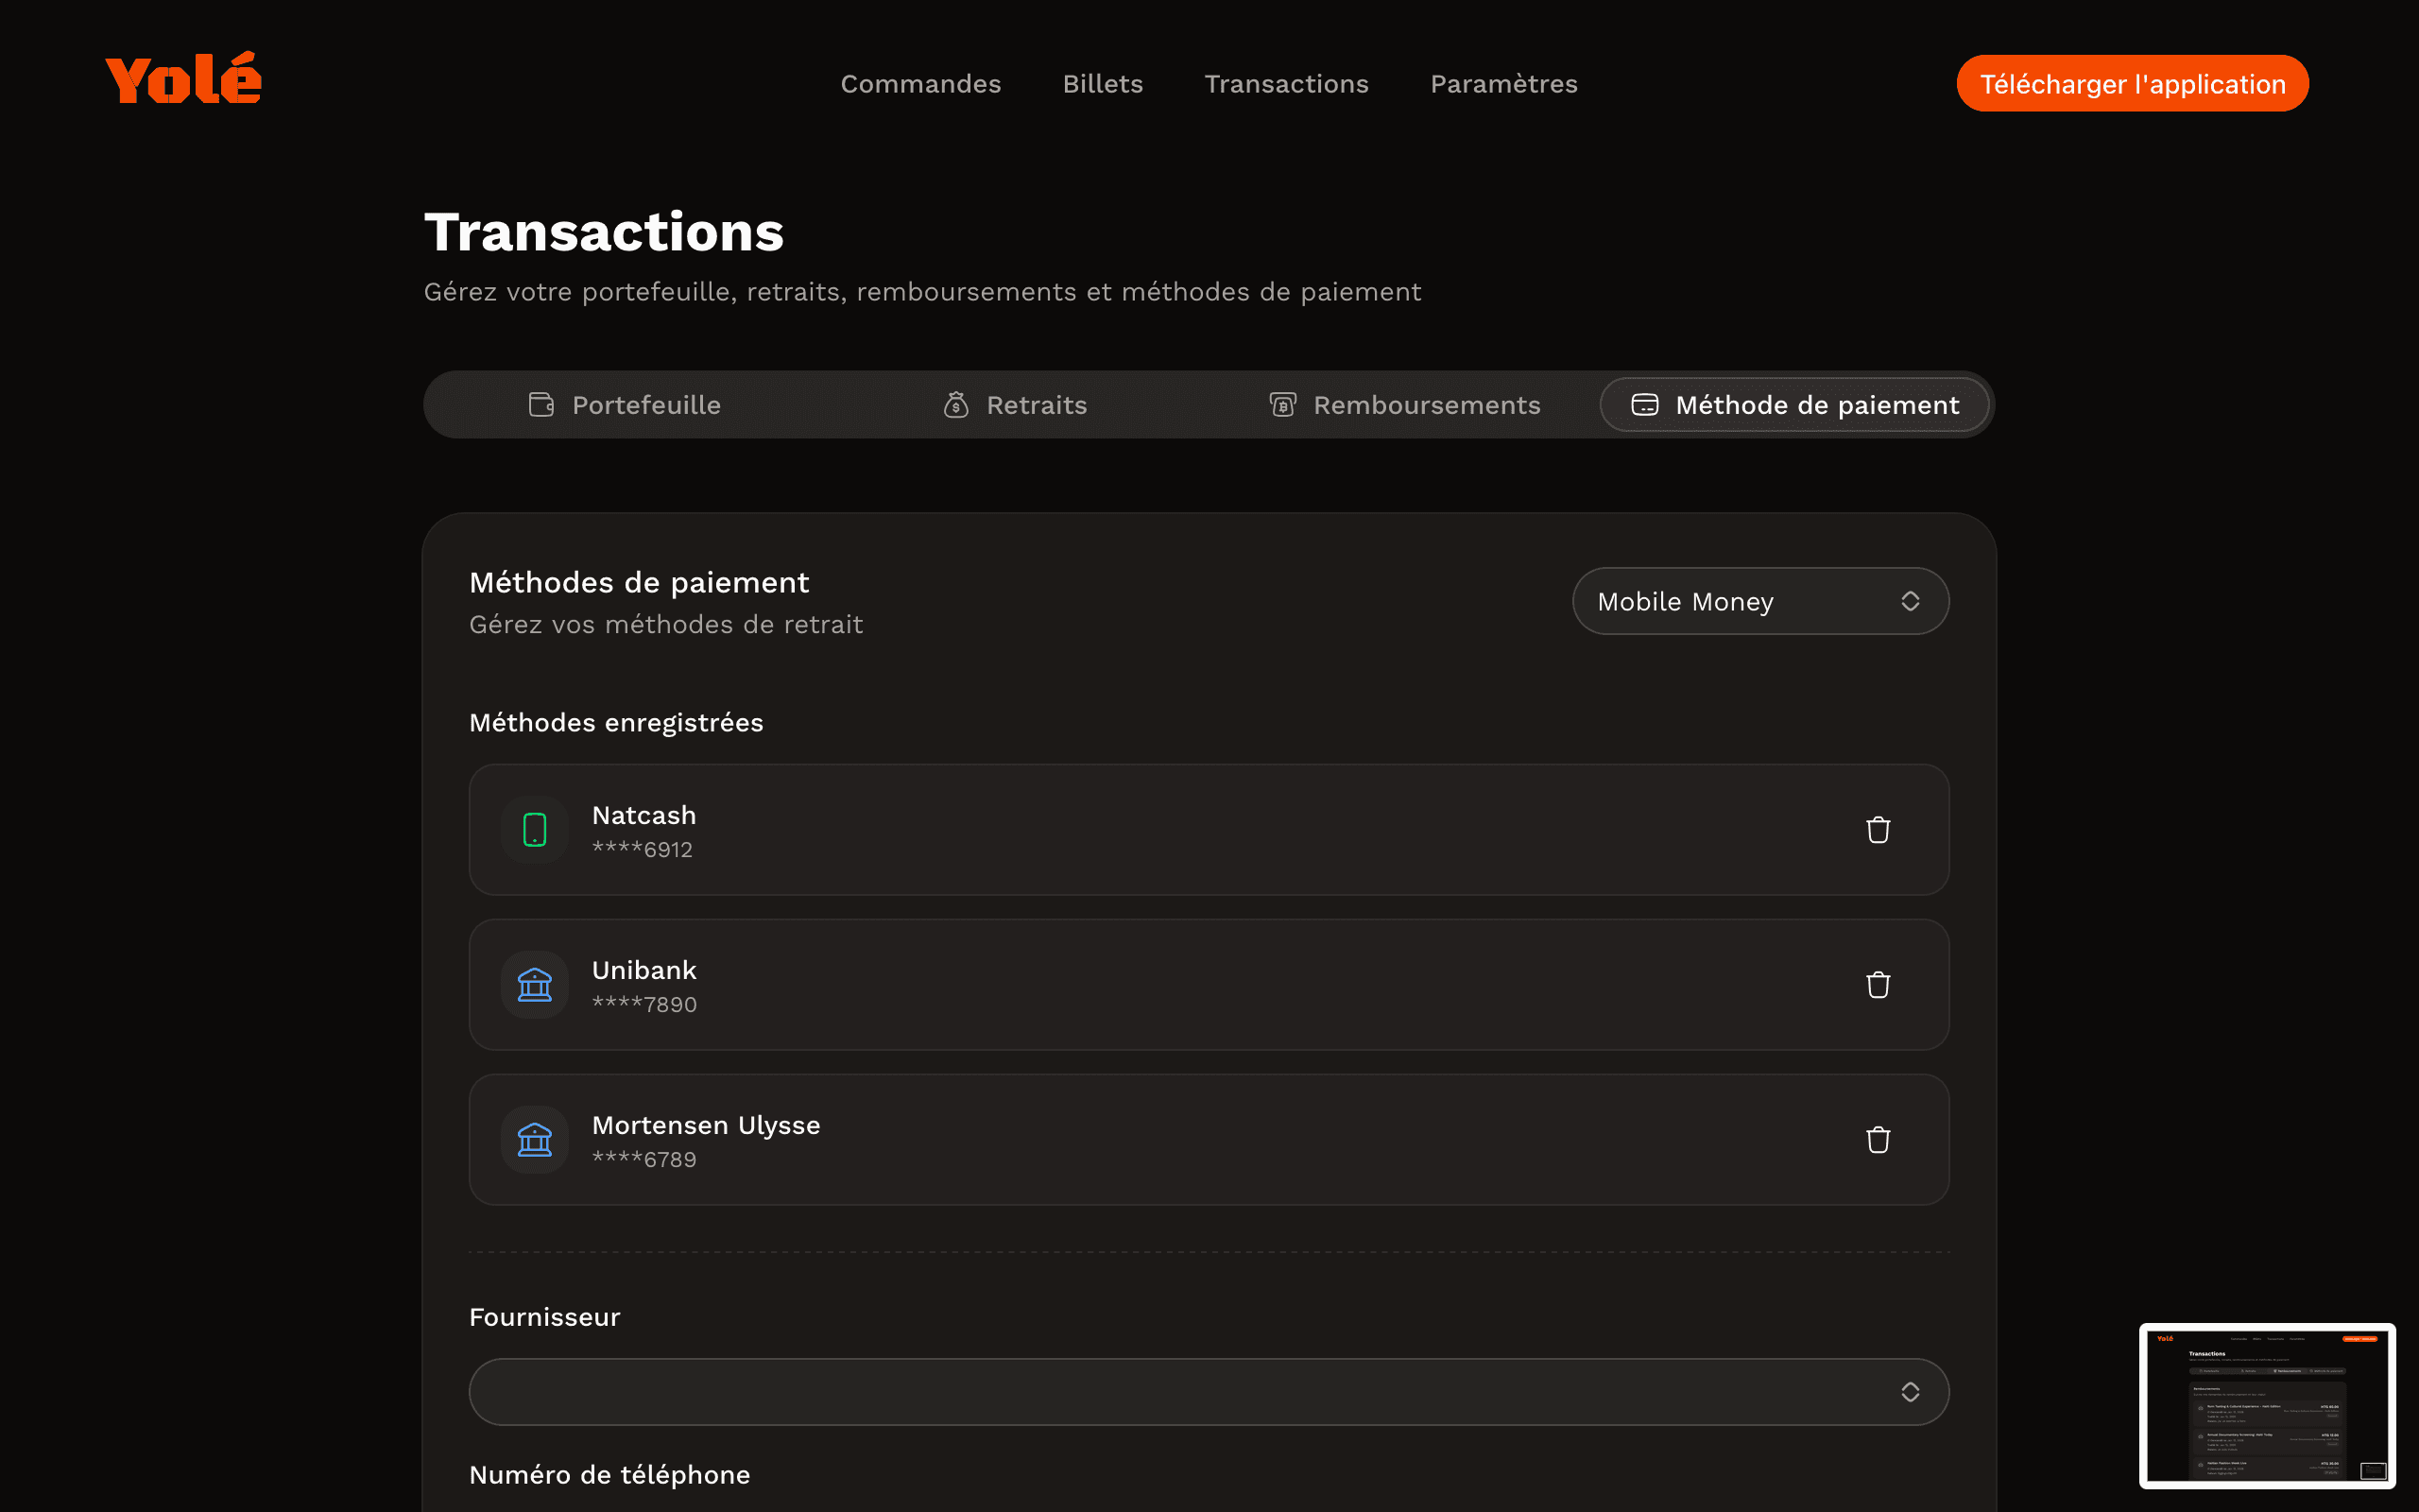Screen dimensions: 2419x1512
Task: Click the money bag icon on Retraits
Action: (x=955, y=405)
